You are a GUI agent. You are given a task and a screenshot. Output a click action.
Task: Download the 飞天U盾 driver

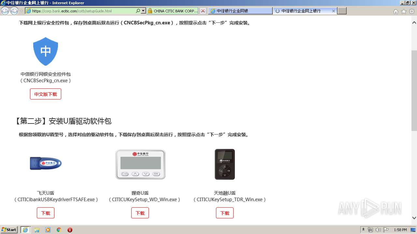click(x=46, y=213)
